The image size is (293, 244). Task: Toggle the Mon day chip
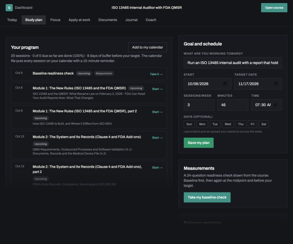202,124
